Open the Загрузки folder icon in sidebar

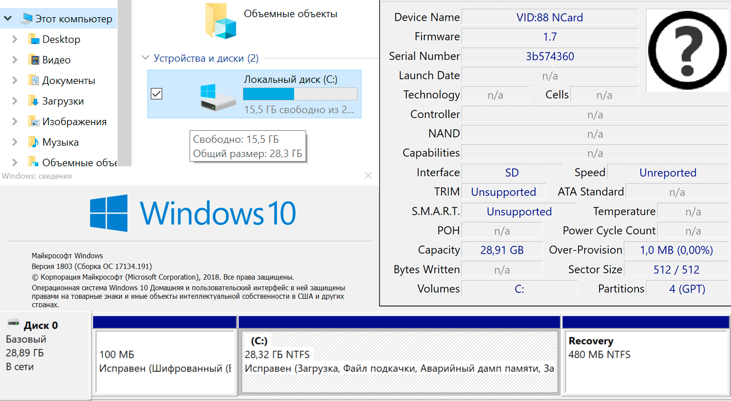[34, 101]
